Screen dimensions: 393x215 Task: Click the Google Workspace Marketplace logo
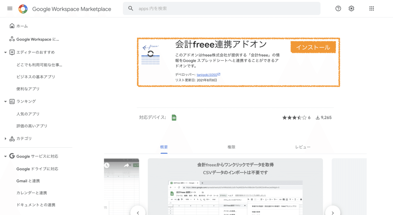pyautogui.click(x=23, y=9)
